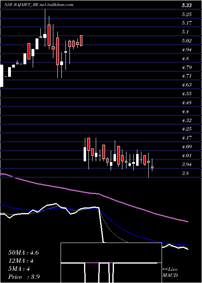The height and width of the screenshot is (283, 202).
Task: Click the 3.8 price axis label
Action: pos(185,173)
